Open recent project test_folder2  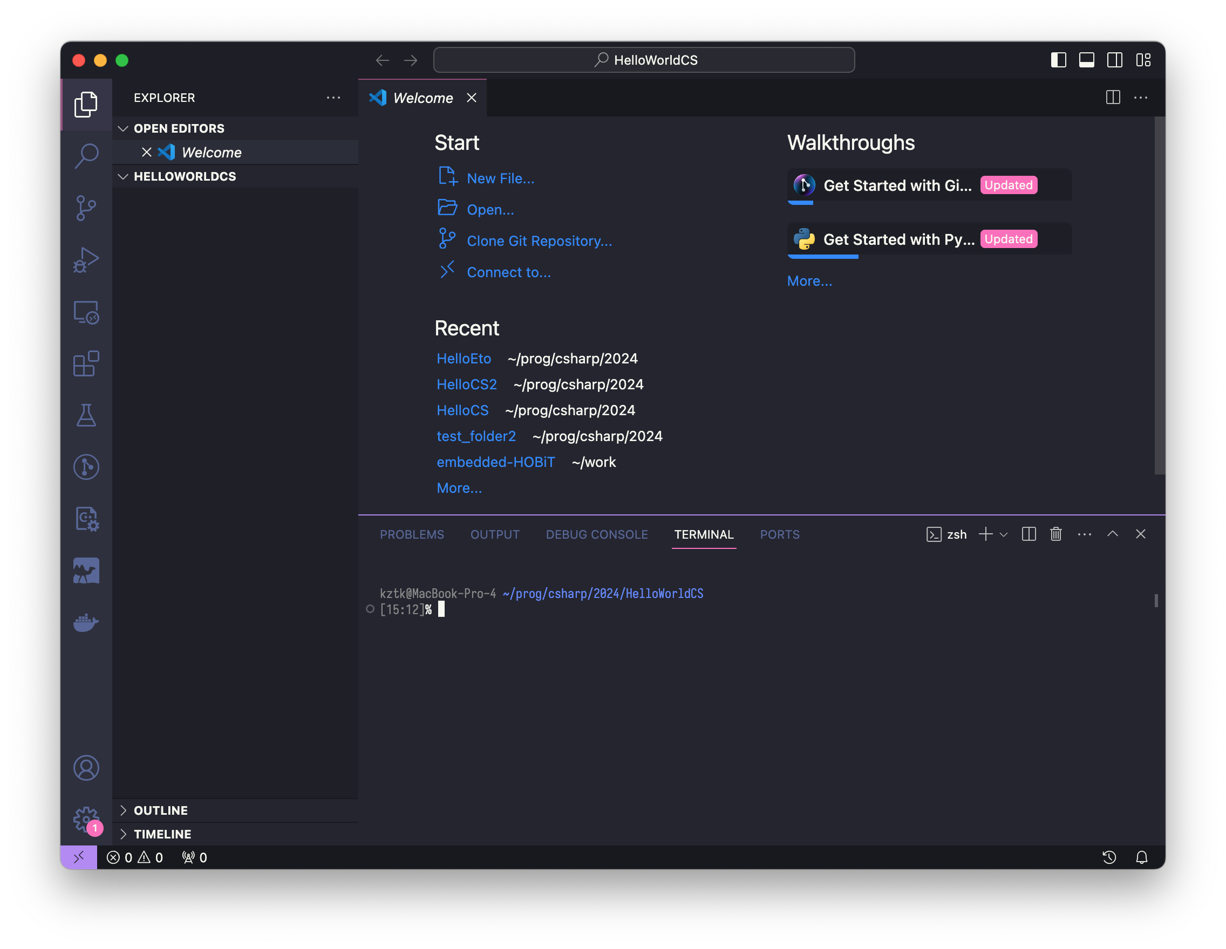[x=476, y=436]
